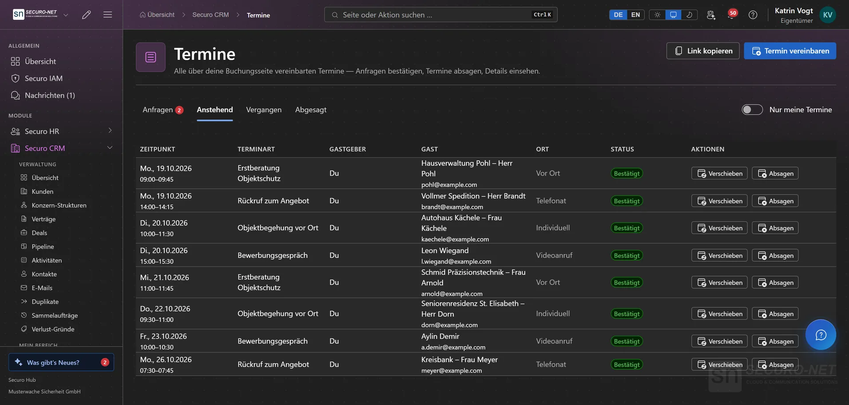Select the DE language option
The width and height of the screenshot is (849, 405).
pos(618,15)
